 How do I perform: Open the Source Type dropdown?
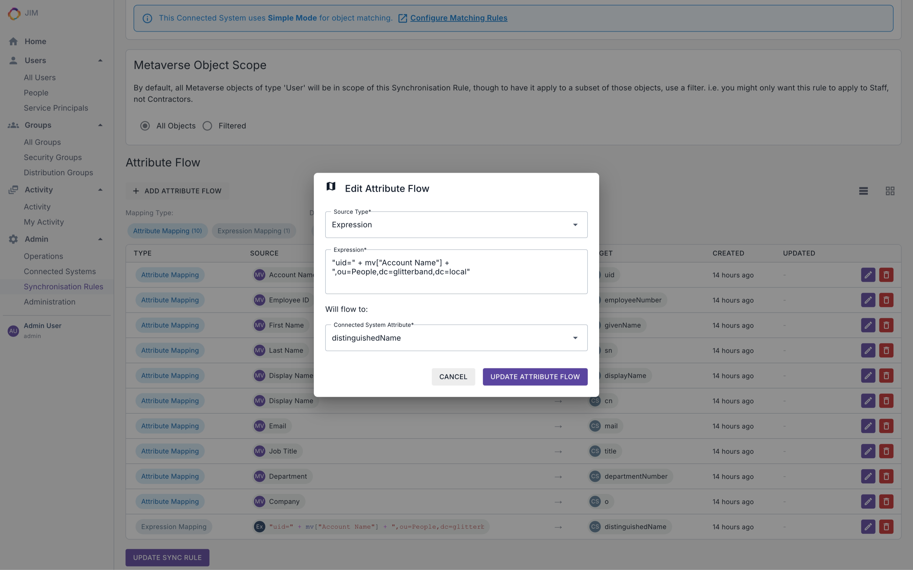pos(456,225)
